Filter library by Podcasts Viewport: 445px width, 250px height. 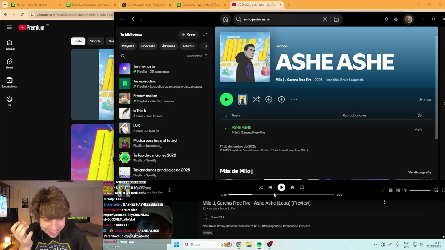pos(148,46)
